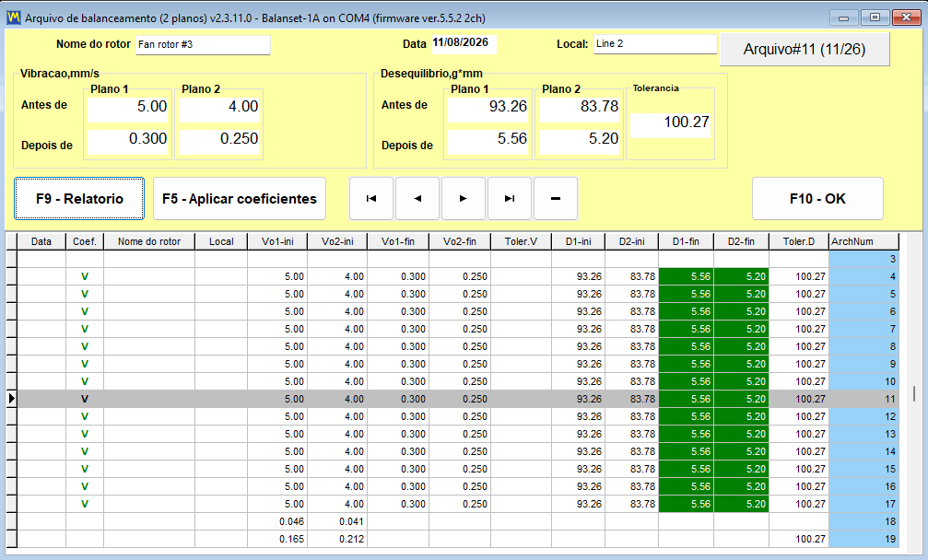Click Vo2-ini value 0.041 in row 18
The image size is (928, 560).
point(337,521)
